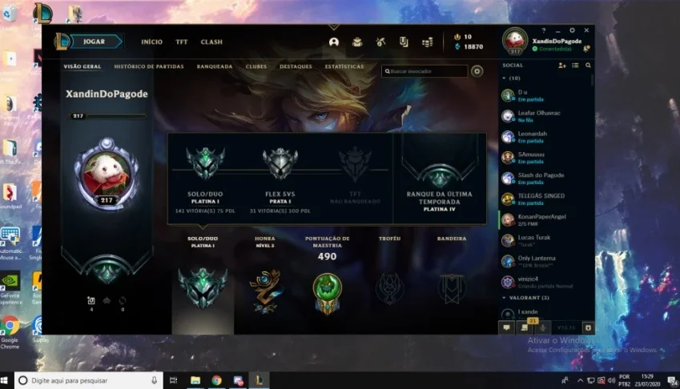Screen dimensions: 680x389
Task: Select the Flex 5v5 Prata I emblem
Action: (x=280, y=163)
